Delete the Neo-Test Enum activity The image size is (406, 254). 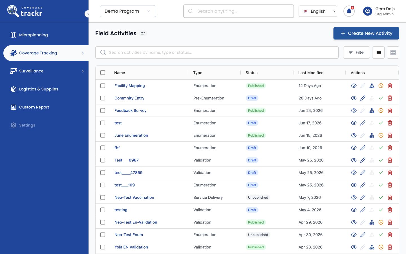[x=390, y=235]
